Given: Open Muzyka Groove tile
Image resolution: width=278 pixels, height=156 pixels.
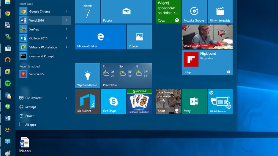Looking at the screenshot, I should tap(194, 12).
